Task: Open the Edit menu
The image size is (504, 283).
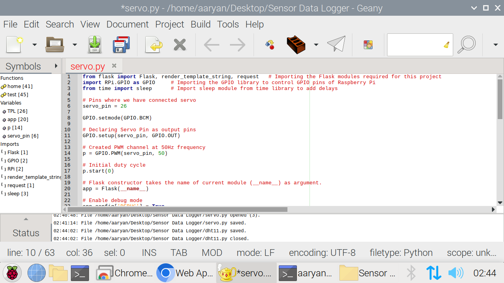Action: point(31,24)
